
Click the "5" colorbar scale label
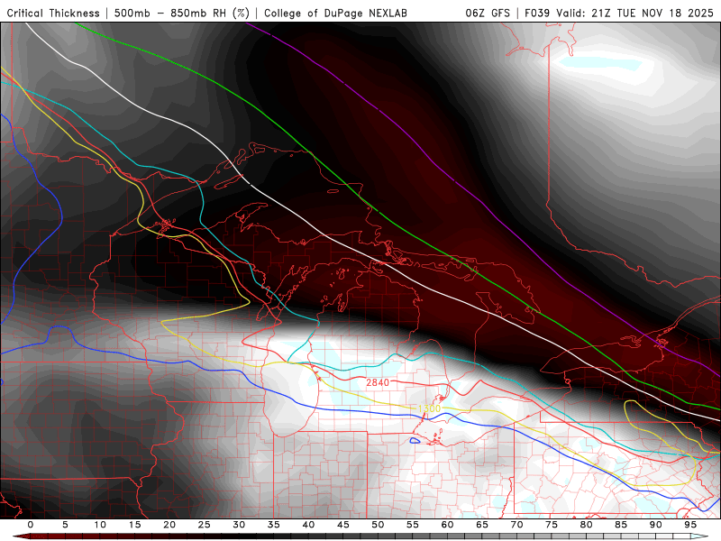65,525
